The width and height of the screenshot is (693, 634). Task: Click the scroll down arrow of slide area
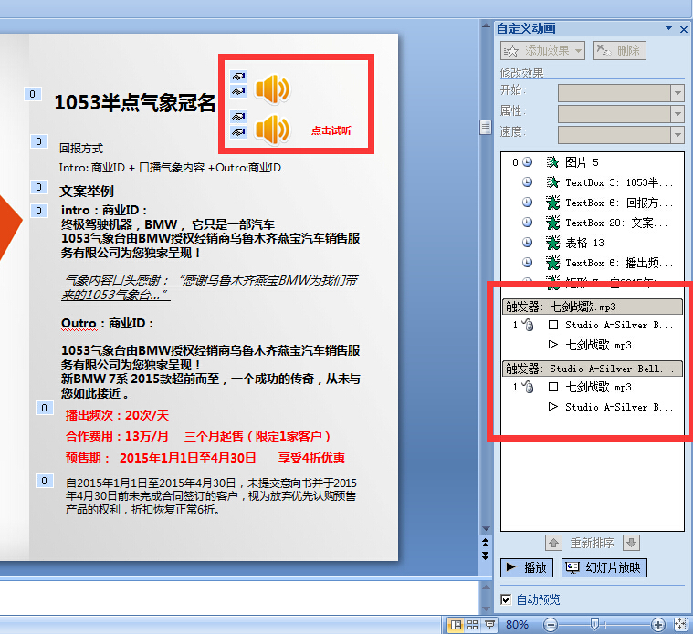[x=486, y=529]
